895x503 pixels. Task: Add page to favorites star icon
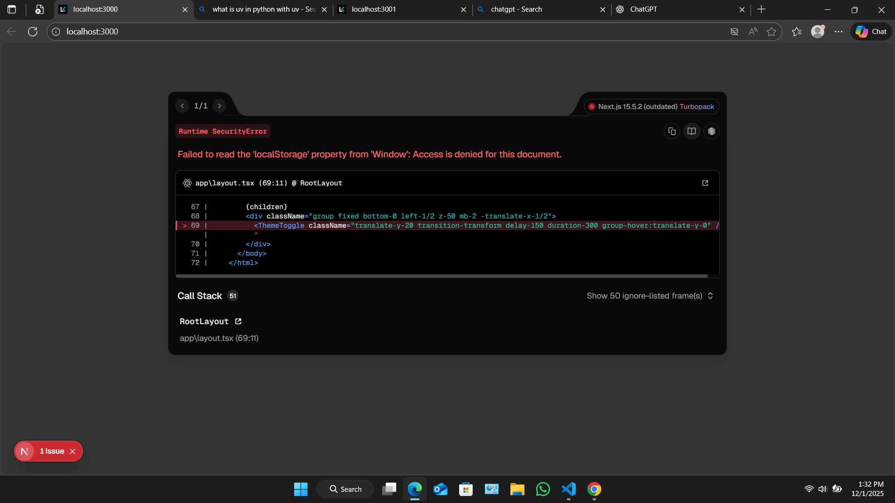(x=771, y=32)
